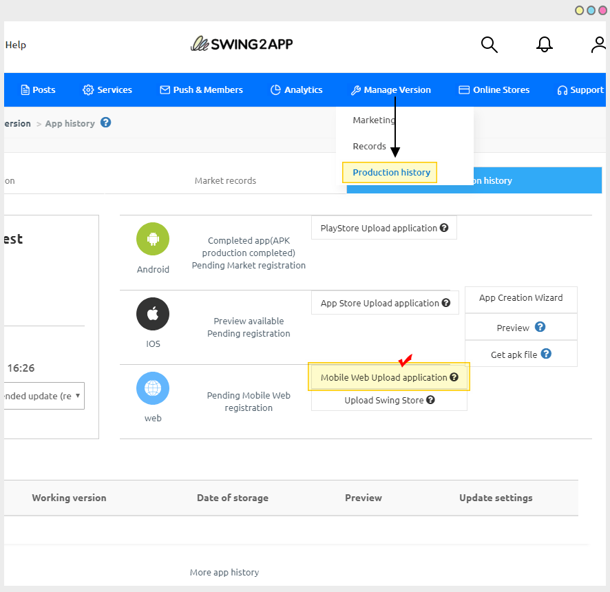Open the App history help icon
This screenshot has height=592, width=610.
105,123
